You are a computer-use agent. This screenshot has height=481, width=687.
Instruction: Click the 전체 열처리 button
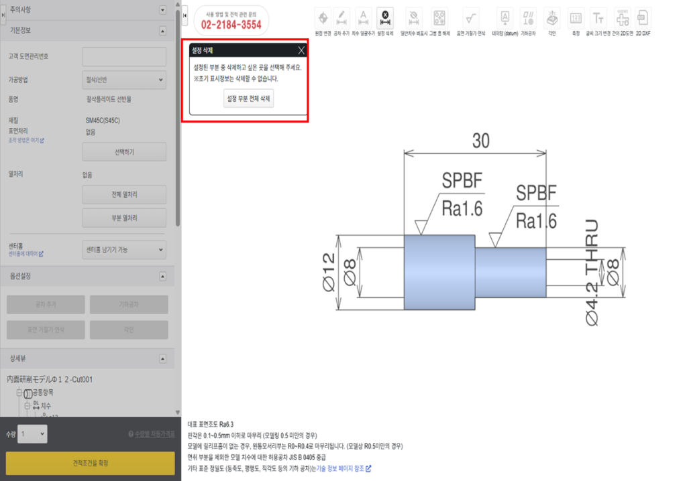[124, 194]
